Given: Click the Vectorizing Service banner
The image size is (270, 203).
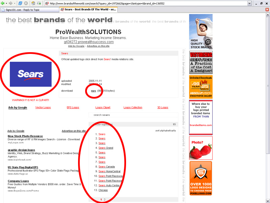Looking at the screenshot, I should 201,62.
